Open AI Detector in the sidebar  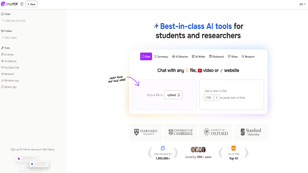[x=9, y=61]
